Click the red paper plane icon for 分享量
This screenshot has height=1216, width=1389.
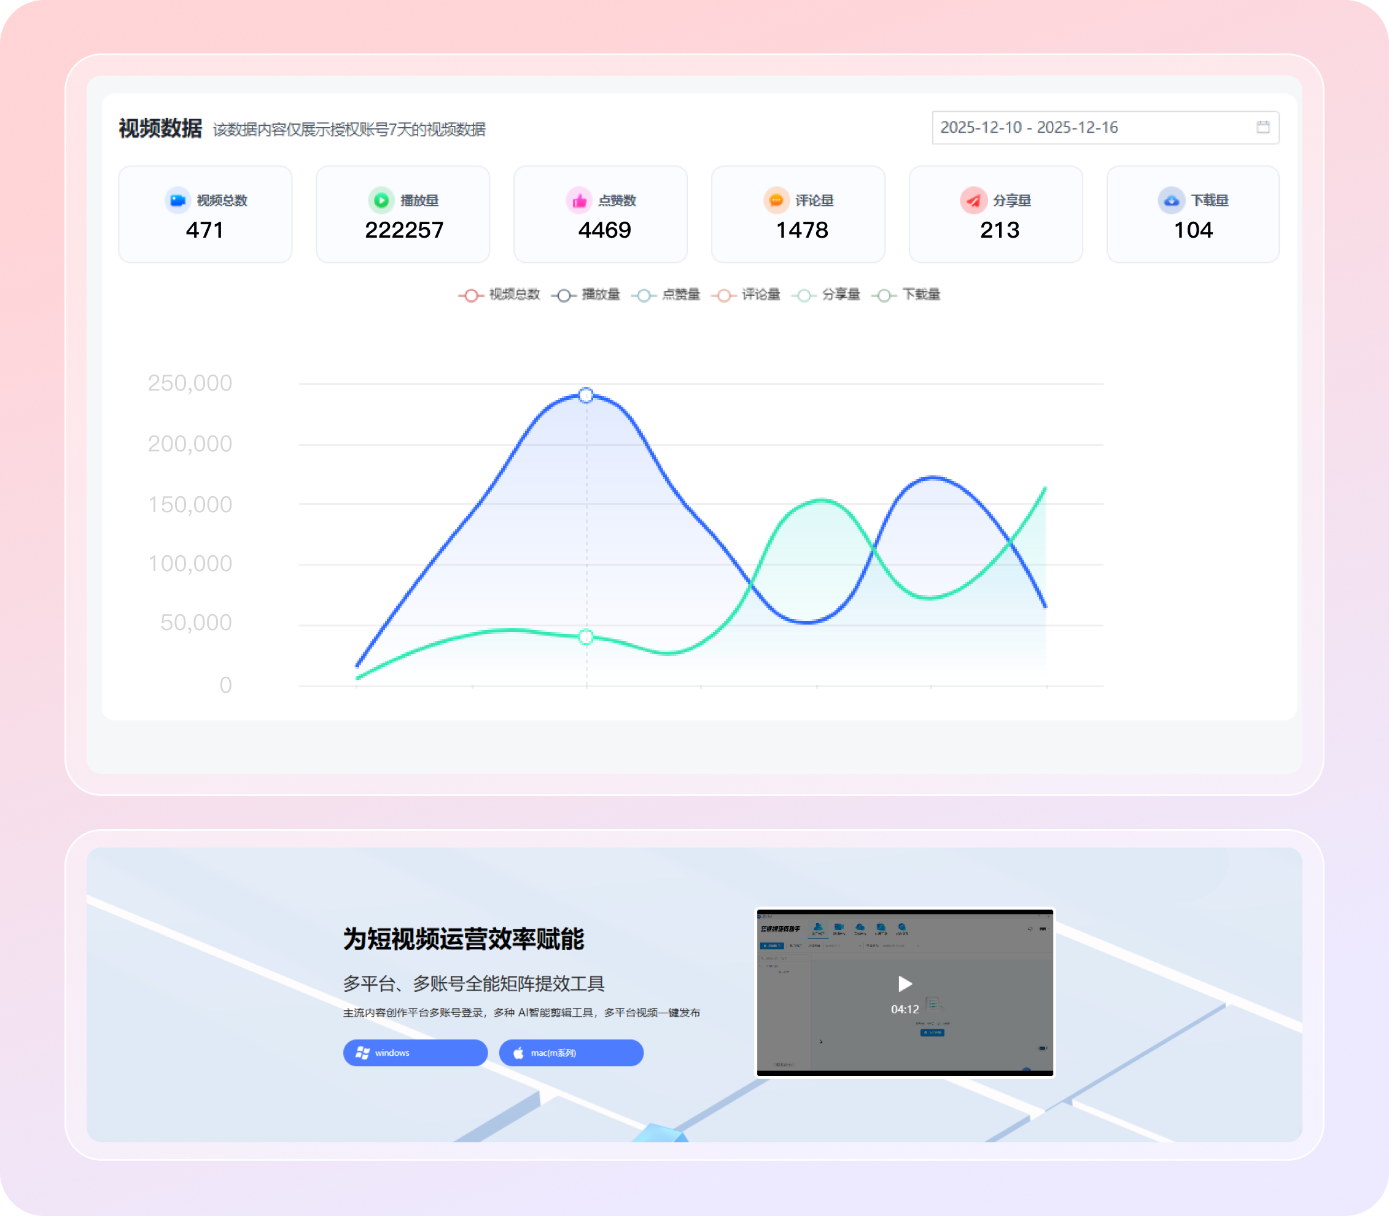(x=973, y=200)
